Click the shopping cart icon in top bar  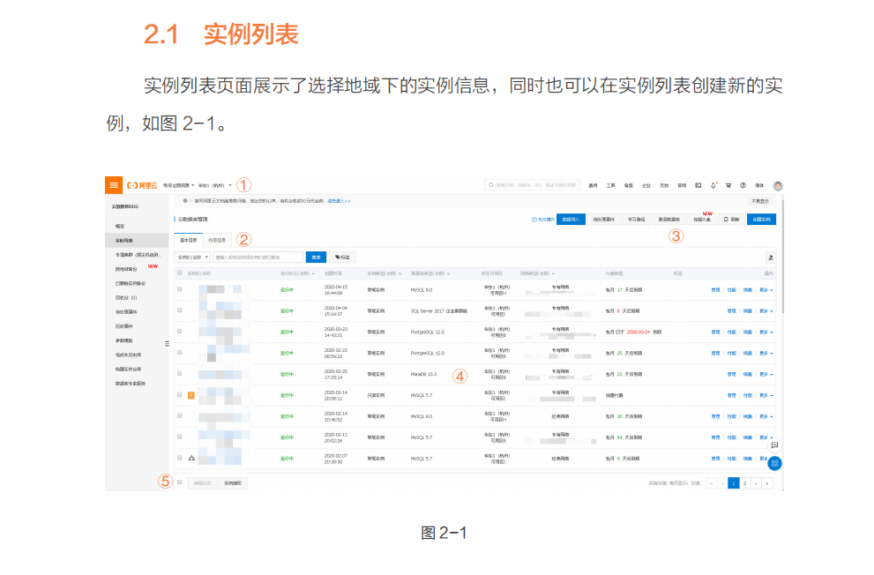pyautogui.click(x=728, y=184)
